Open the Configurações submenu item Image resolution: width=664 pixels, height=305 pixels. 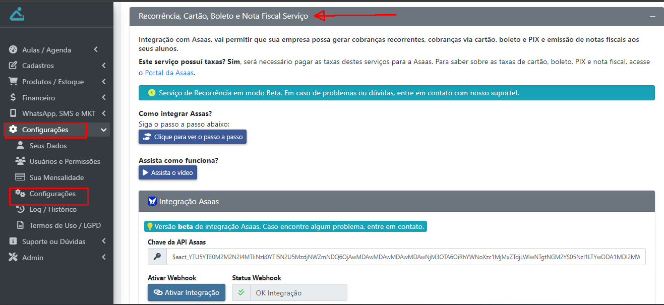coord(52,194)
